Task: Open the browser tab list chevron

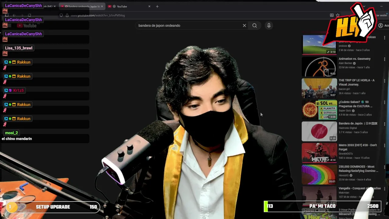Action: pyautogui.click(x=364, y=6)
